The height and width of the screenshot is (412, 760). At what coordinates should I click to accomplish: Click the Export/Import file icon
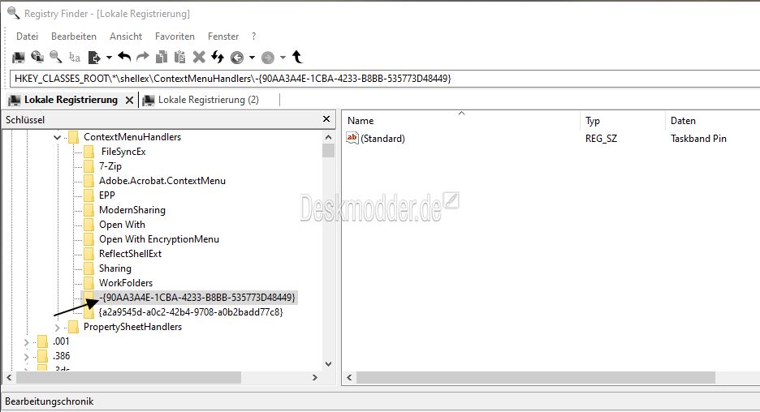94,58
